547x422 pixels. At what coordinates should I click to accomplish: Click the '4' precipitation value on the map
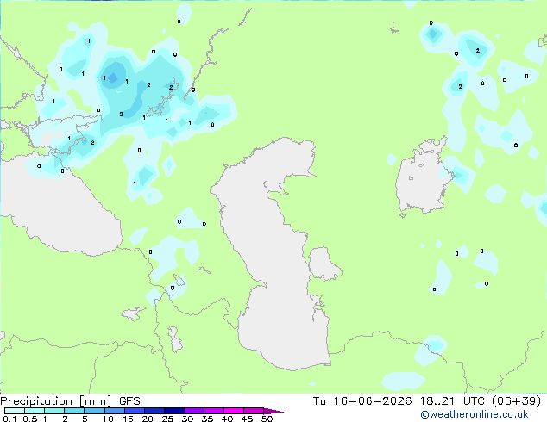(x=104, y=78)
